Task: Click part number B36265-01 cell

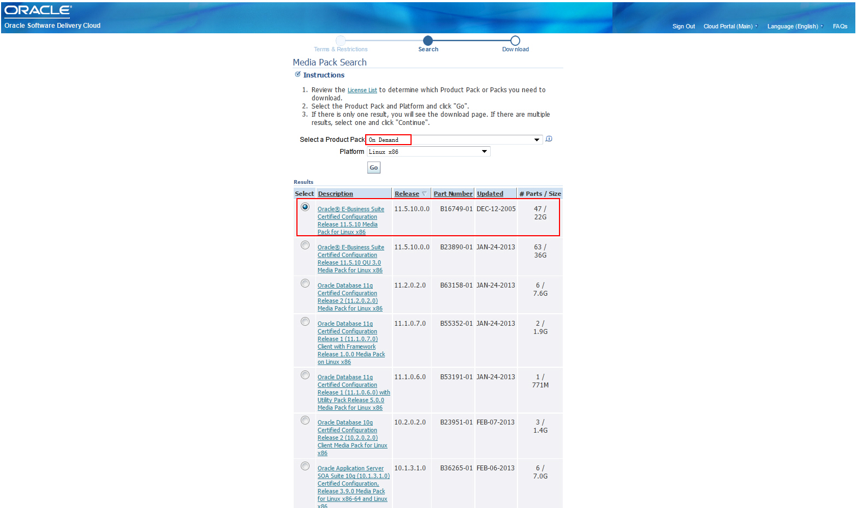Action: (x=456, y=468)
